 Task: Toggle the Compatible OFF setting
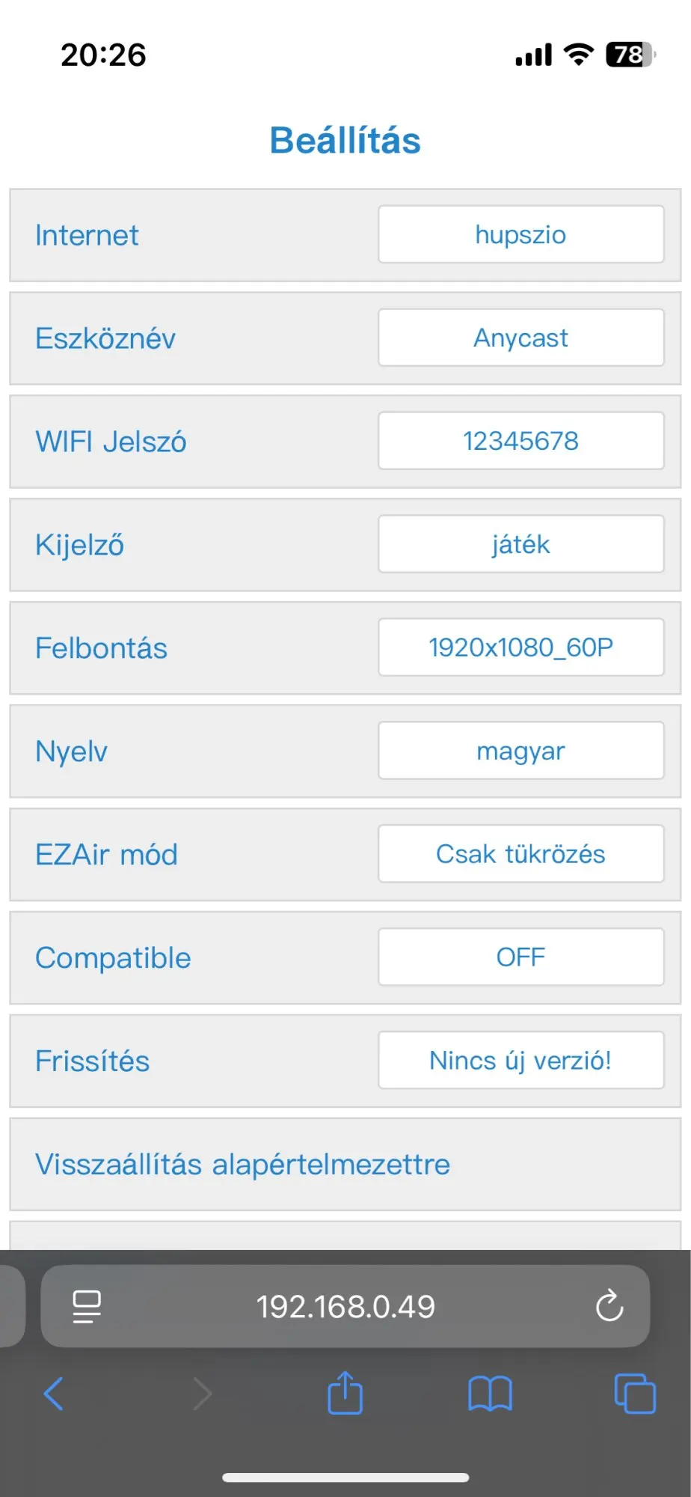pyautogui.click(x=521, y=957)
